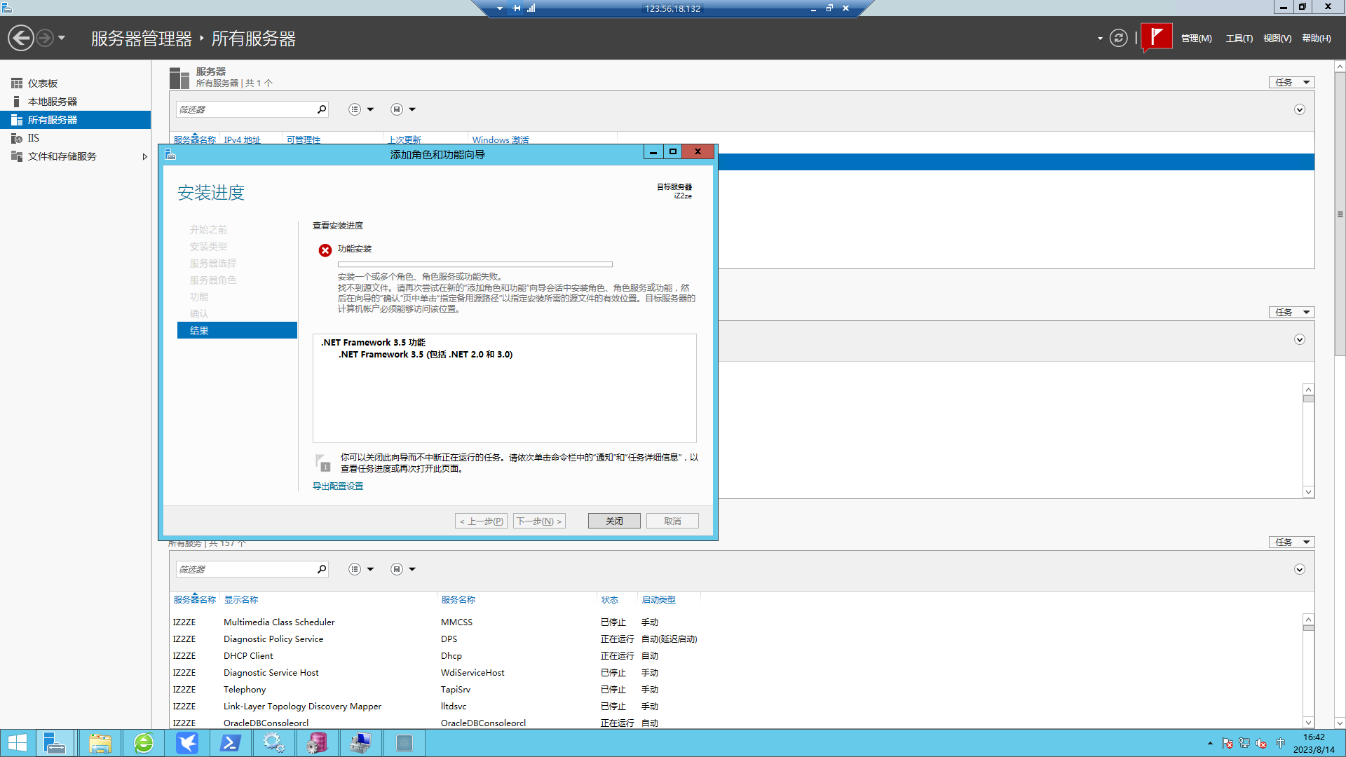1346x757 pixels.
Task: Collapse the events panel chevron
Action: pyautogui.click(x=1299, y=340)
